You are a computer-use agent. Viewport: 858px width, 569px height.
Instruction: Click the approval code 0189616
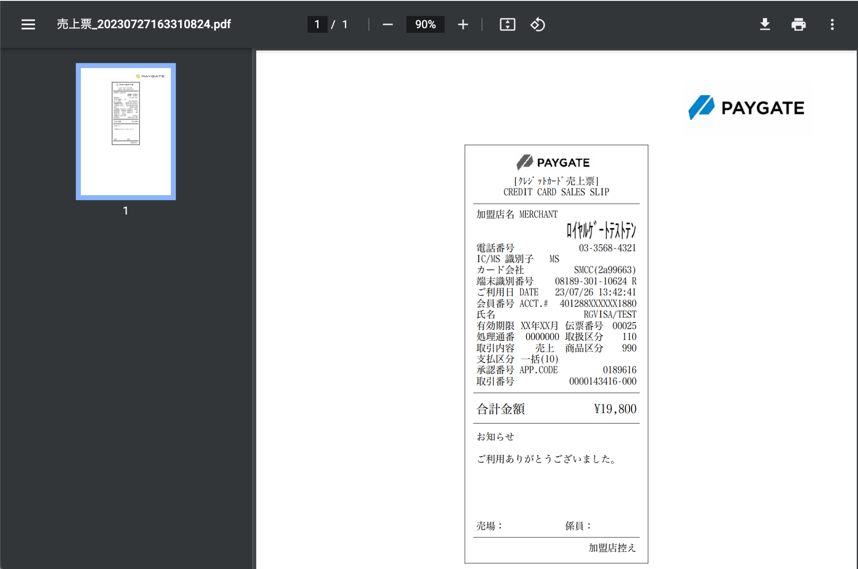[x=620, y=370]
